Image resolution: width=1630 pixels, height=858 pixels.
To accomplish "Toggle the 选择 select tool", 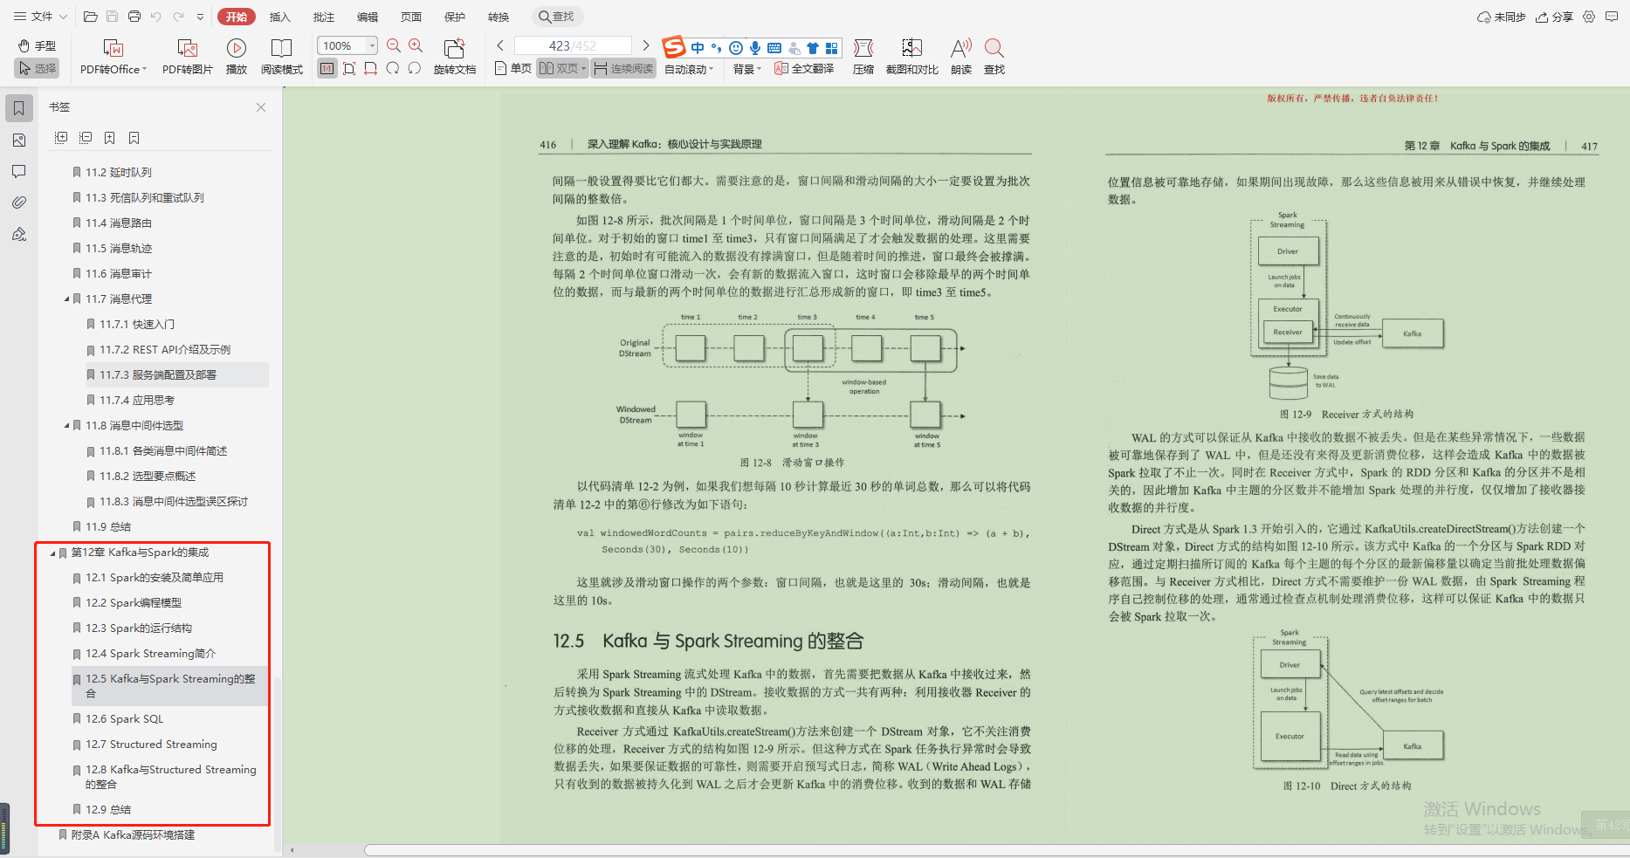I will pyautogui.click(x=37, y=68).
